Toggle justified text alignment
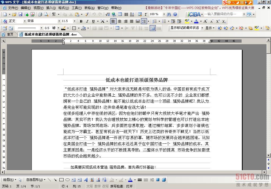 click(132, 21)
